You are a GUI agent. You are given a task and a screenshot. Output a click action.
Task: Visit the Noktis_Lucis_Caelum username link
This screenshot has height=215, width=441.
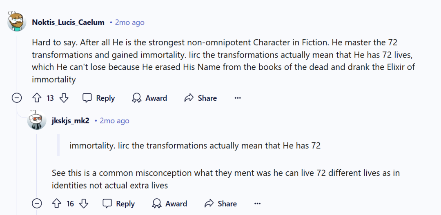pos(68,22)
